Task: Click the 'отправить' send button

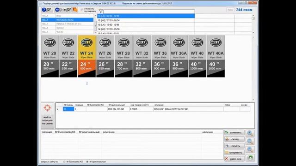Action: point(234,153)
